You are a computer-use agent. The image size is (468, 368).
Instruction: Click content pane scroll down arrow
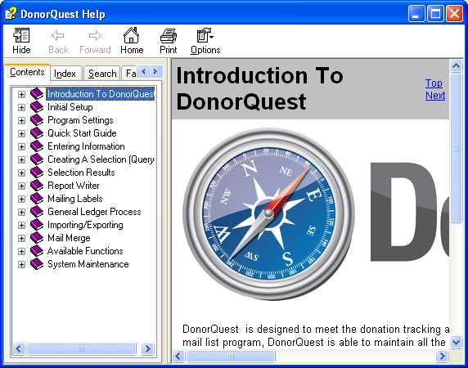(x=456, y=342)
